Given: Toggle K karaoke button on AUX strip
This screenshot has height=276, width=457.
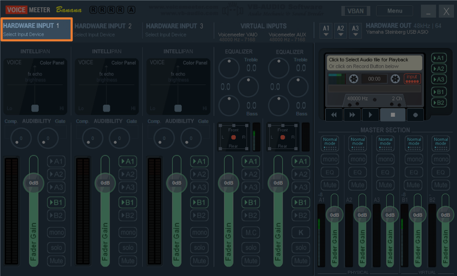Looking at the screenshot, I should coord(301,232).
